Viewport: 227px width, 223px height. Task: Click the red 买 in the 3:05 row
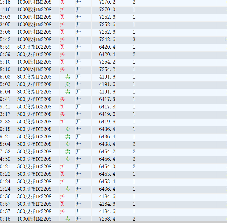pos(62,25)
